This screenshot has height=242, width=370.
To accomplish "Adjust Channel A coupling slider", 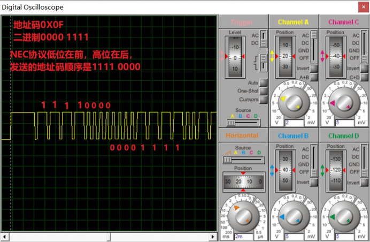I will [314, 47].
